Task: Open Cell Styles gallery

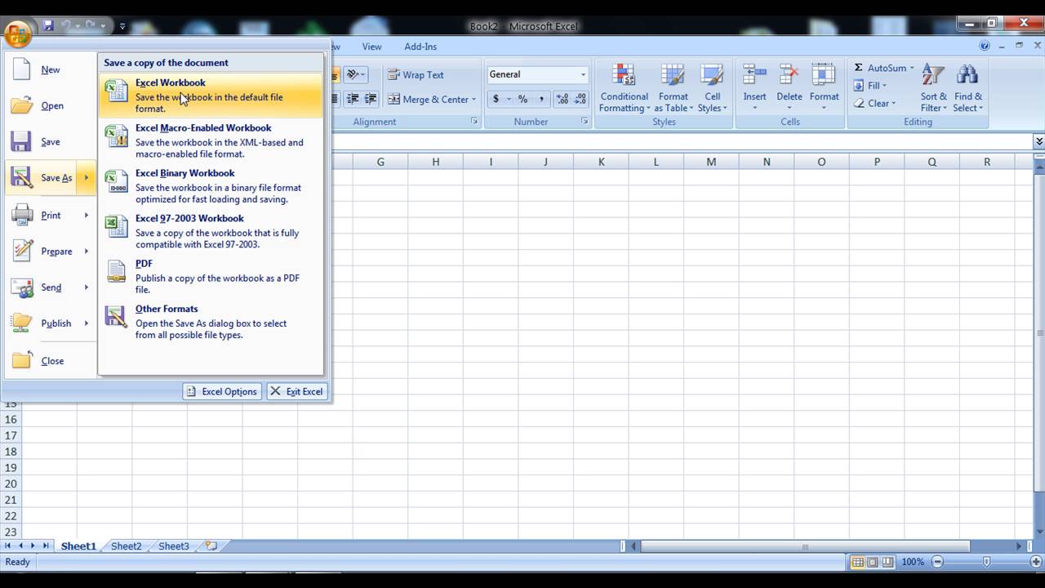Action: pyautogui.click(x=712, y=88)
